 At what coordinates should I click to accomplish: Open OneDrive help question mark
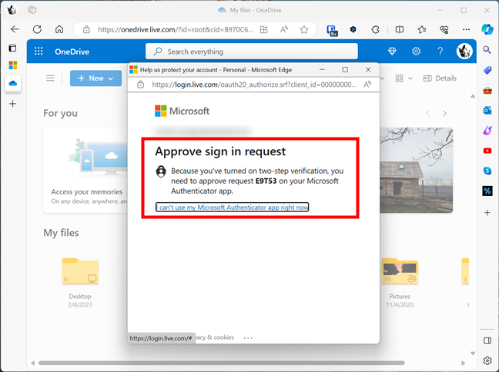[x=440, y=51]
